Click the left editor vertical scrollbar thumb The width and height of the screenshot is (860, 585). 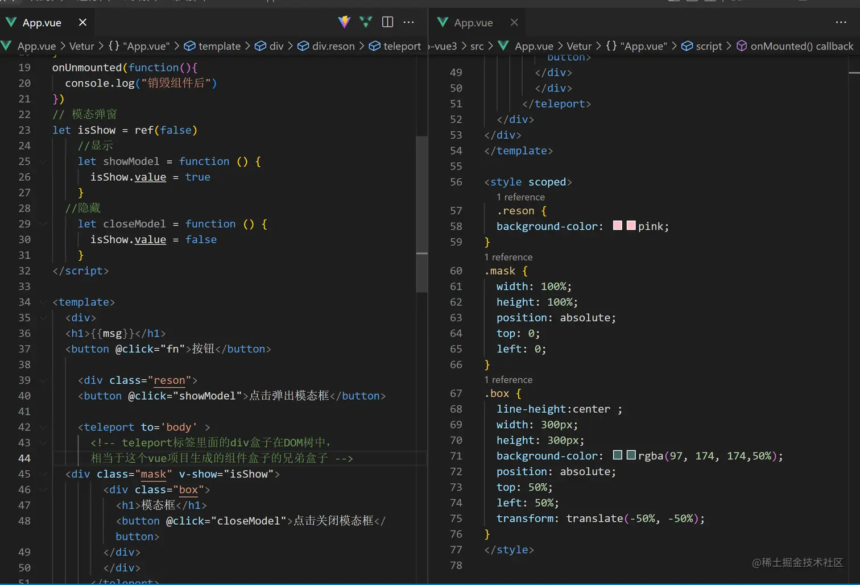pos(421,214)
